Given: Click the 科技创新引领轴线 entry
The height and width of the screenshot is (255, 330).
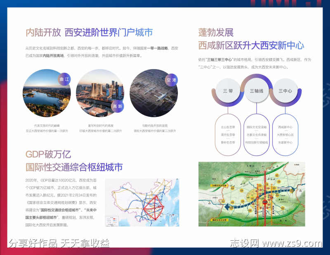Looking at the screenshot, I should (257, 142).
